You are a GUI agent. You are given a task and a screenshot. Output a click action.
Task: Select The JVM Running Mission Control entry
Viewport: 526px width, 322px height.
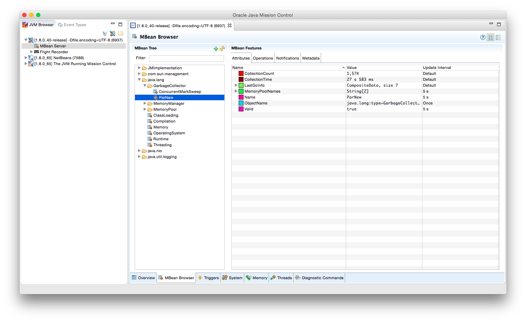75,64
